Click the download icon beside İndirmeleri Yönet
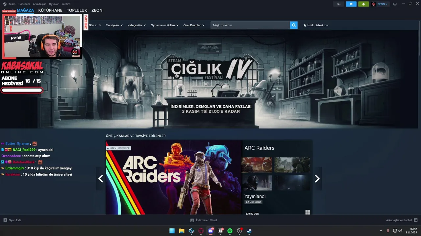 coord(192,220)
